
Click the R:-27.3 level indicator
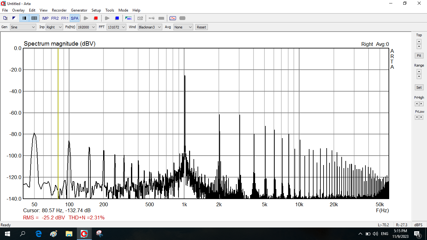[402, 225]
